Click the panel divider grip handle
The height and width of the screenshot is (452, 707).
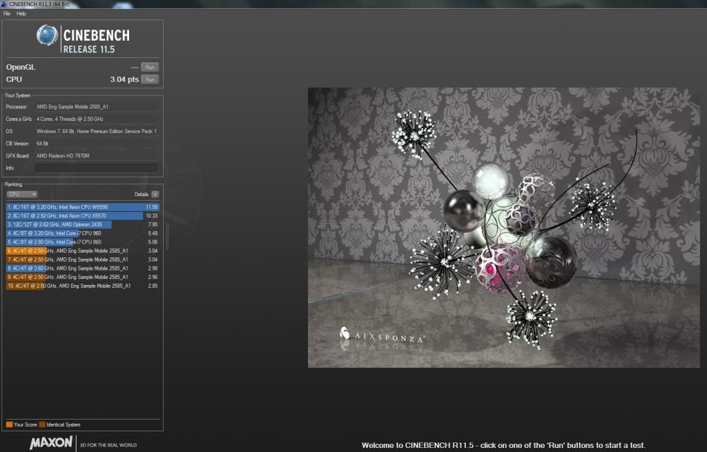tap(167, 236)
